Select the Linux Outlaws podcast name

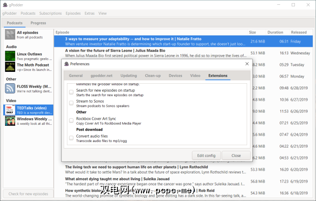29,54
